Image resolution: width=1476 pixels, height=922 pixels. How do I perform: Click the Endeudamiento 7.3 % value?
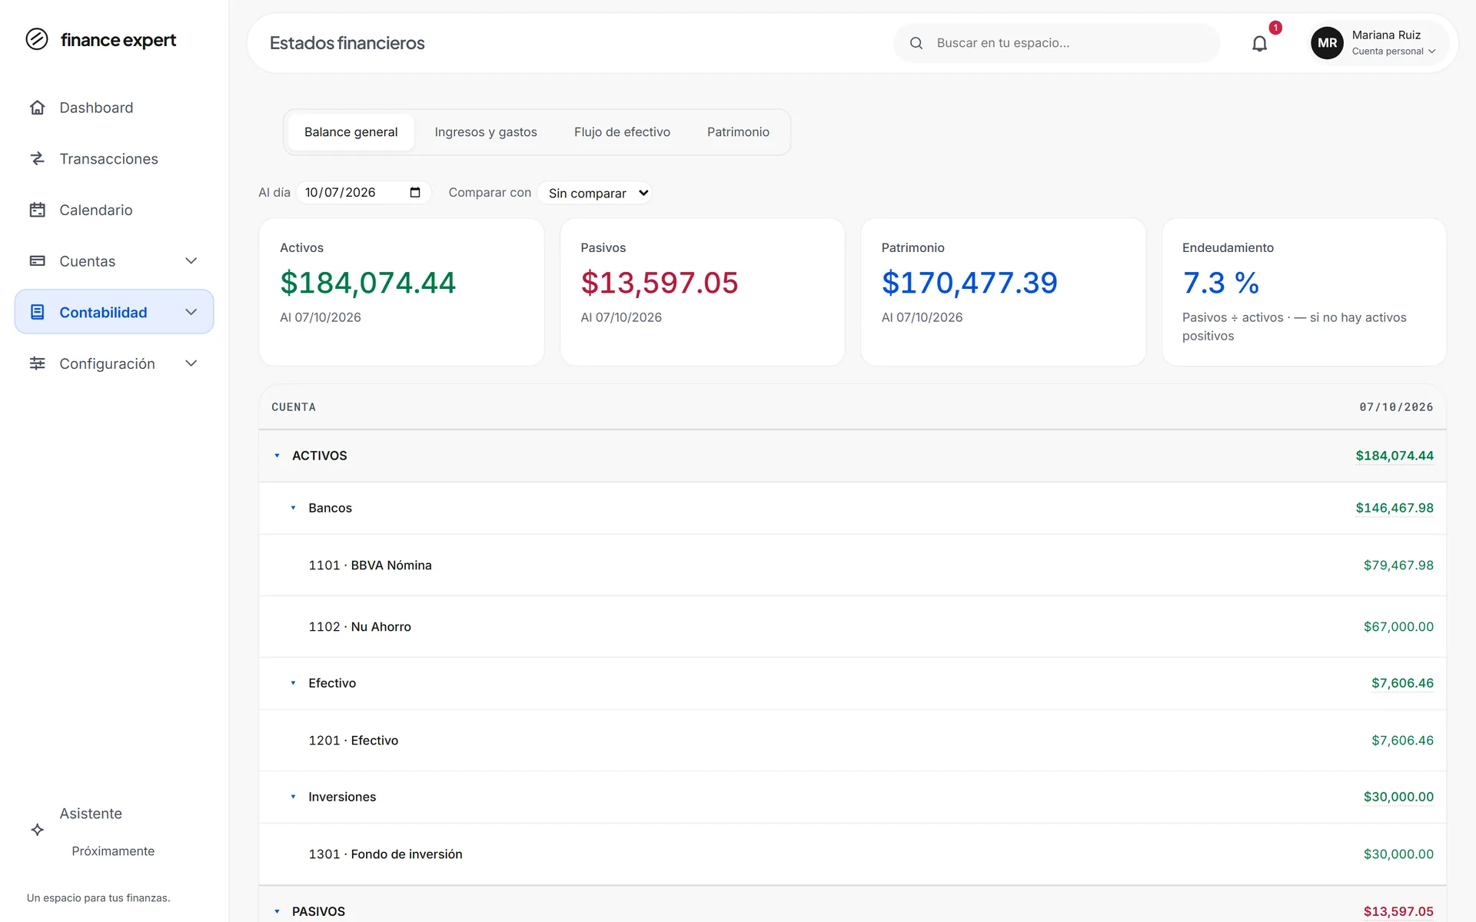[1221, 283]
